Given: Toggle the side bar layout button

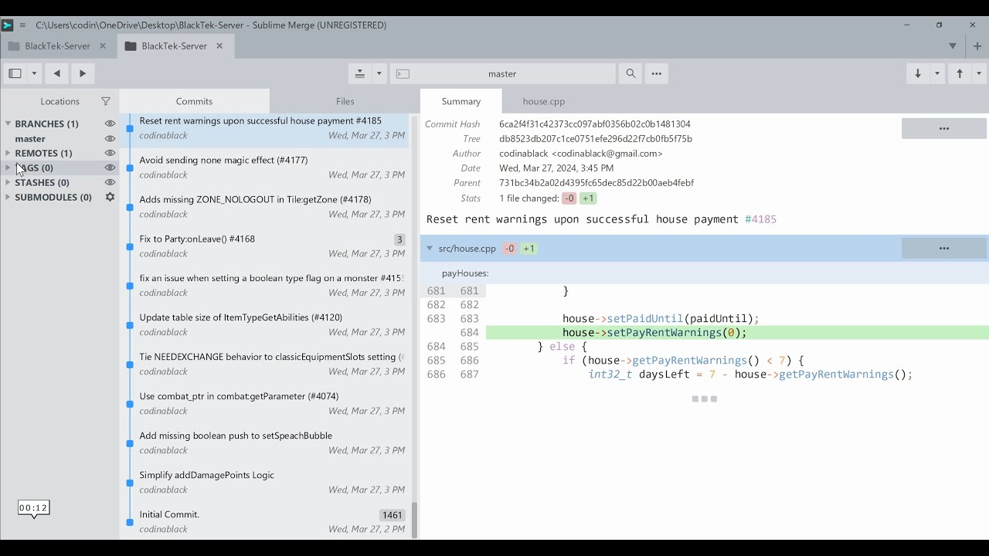Looking at the screenshot, I should click(15, 73).
